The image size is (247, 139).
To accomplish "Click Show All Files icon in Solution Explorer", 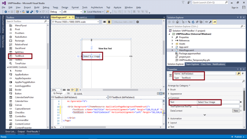I will click(x=201, y=22).
